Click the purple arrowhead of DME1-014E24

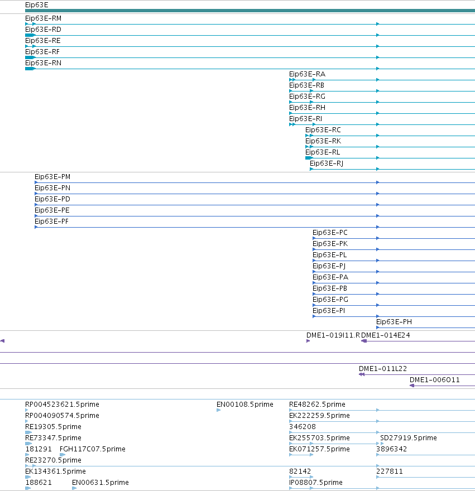coord(364,341)
